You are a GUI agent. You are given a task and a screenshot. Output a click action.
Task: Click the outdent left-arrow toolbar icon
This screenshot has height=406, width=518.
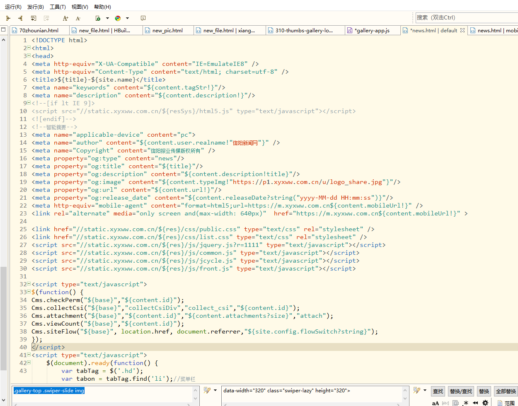coord(8,18)
